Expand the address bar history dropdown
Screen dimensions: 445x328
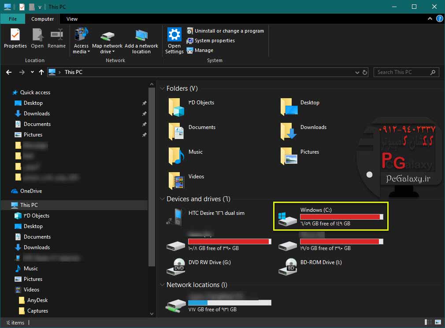tap(357, 72)
